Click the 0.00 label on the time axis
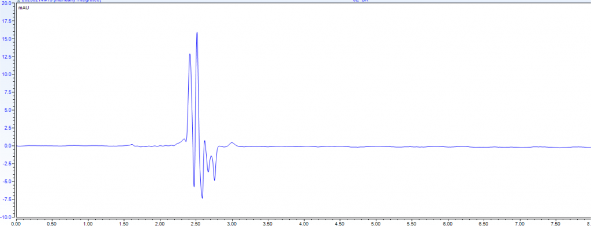591x226 pixels. point(16,223)
